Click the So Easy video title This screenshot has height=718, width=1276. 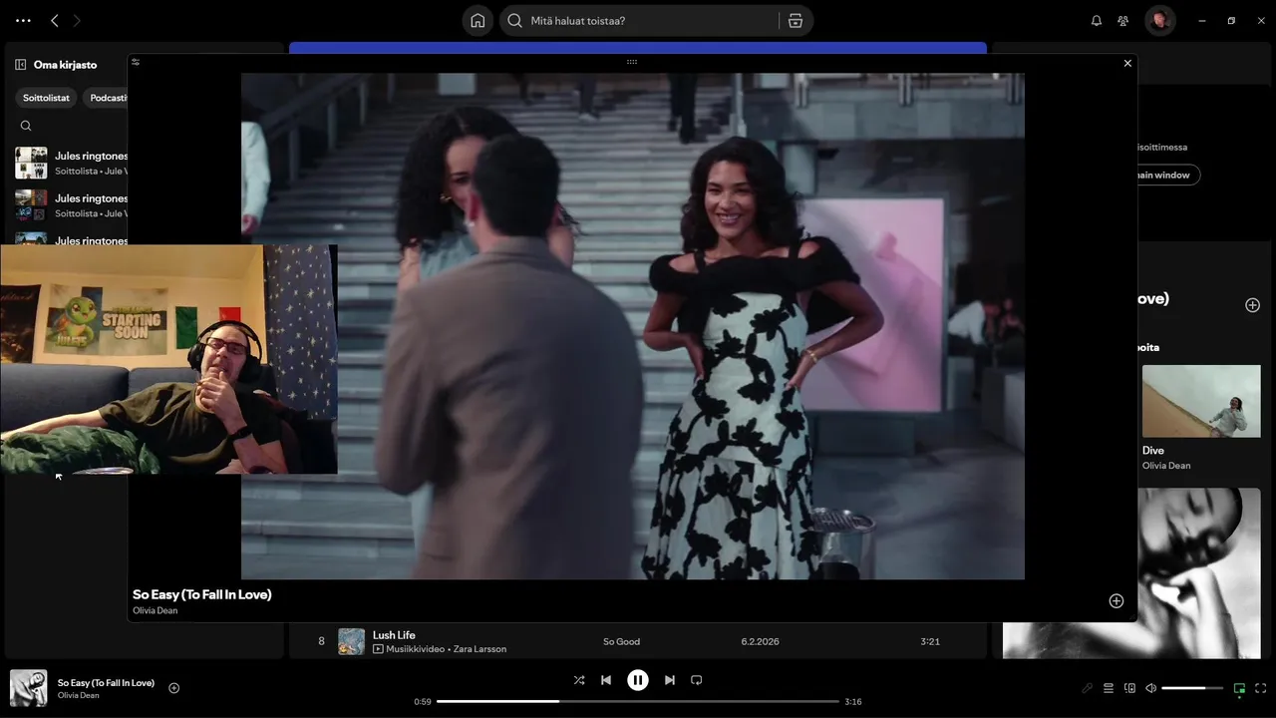[202, 594]
